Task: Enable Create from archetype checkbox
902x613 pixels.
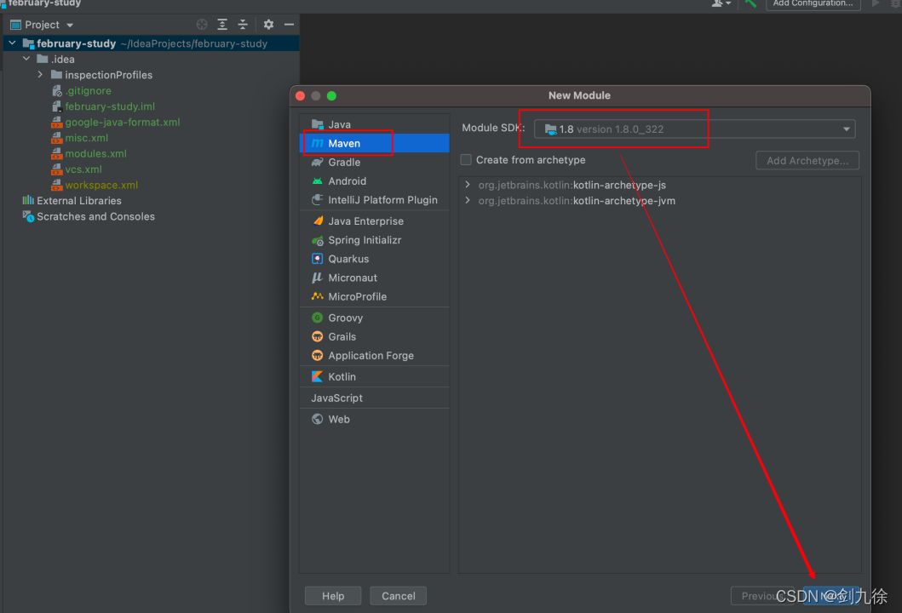Action: [x=466, y=160]
